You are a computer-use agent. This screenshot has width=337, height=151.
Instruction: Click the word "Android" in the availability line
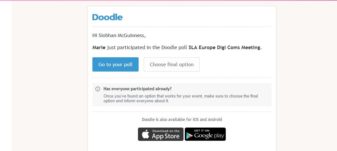[x=215, y=120]
